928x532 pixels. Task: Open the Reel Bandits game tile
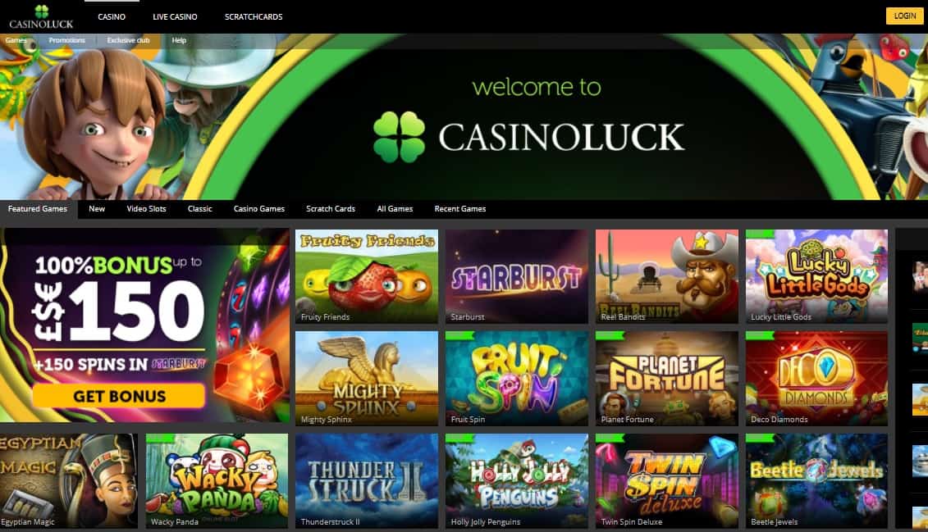click(667, 276)
